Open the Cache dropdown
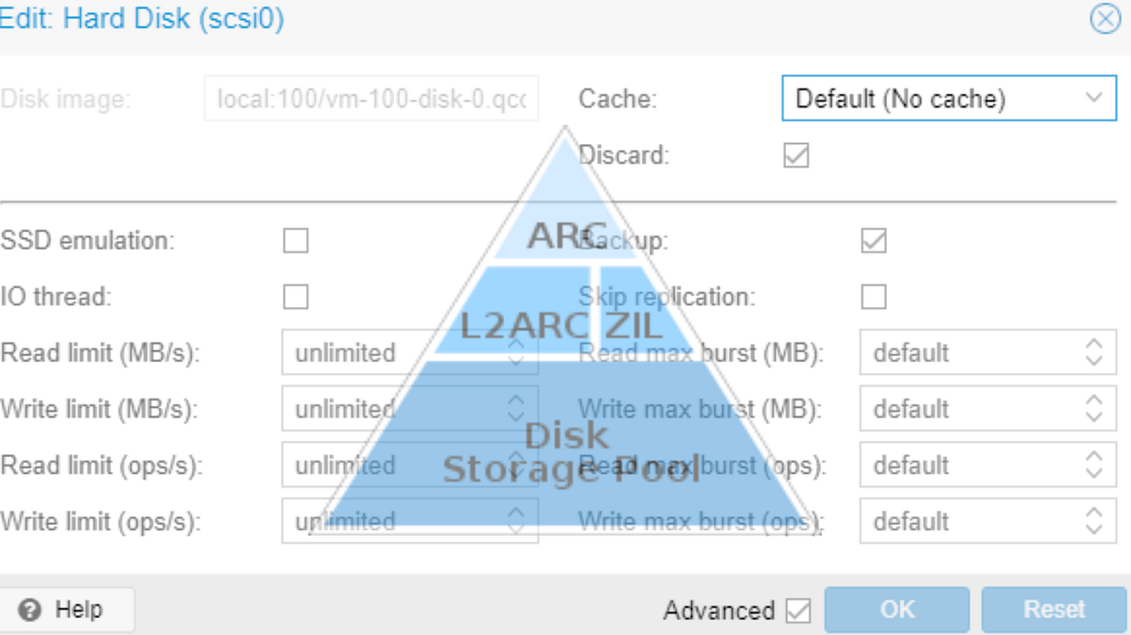The width and height of the screenshot is (1131, 635). (1093, 98)
